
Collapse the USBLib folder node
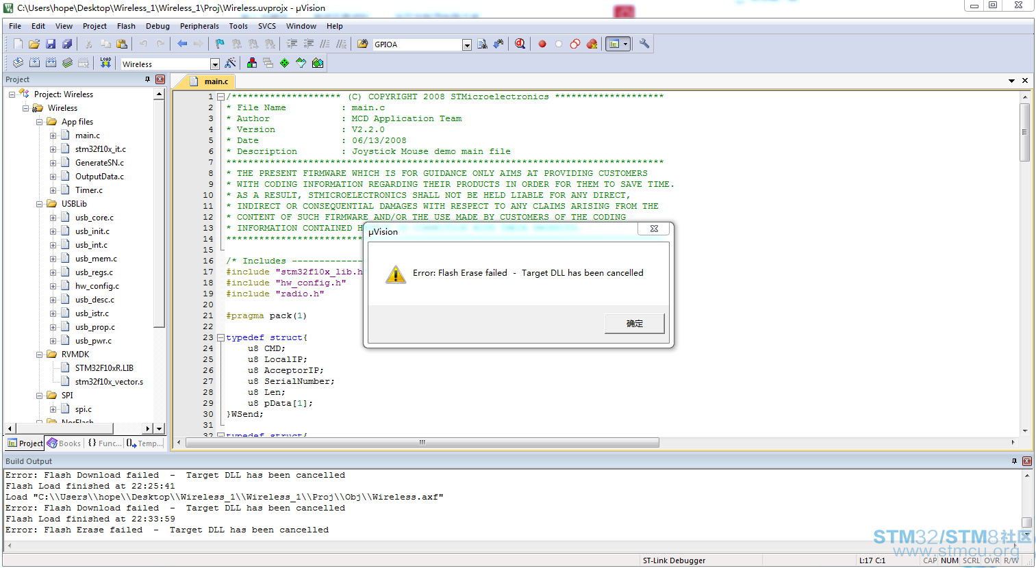39,204
